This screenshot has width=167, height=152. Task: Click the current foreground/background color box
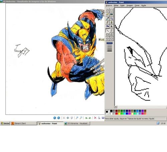[108, 112]
